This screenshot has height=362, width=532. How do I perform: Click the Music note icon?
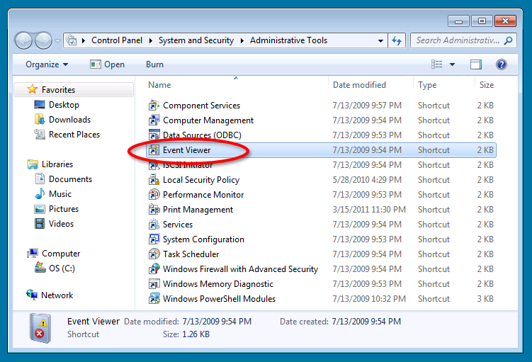click(40, 193)
